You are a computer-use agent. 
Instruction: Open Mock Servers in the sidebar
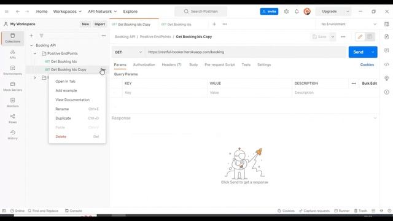tap(12, 87)
